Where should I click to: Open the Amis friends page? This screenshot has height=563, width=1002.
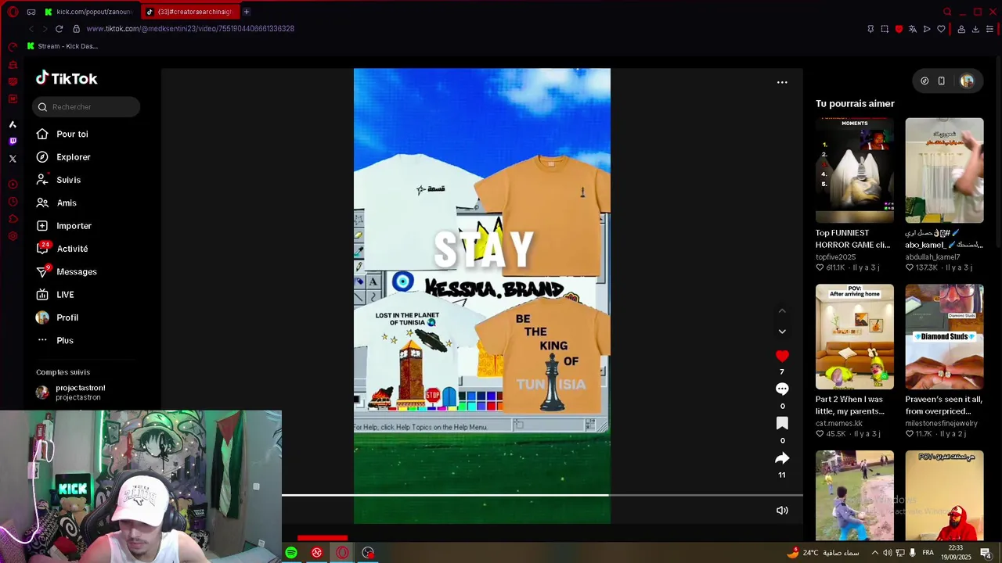[x=56, y=203]
